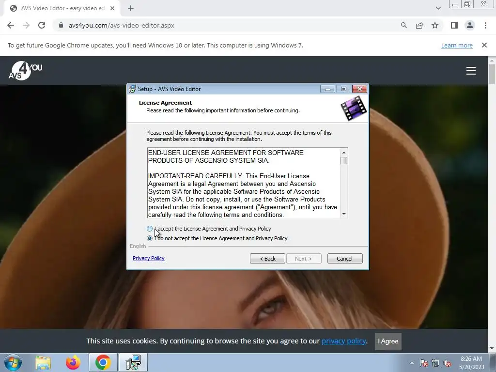Expand the tab search dropdown arrow
The height and width of the screenshot is (372, 496).
point(438,8)
